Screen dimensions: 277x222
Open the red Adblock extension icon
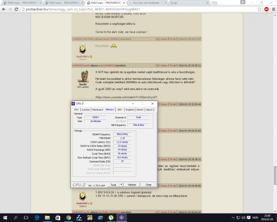pyautogui.click(x=266, y=9)
